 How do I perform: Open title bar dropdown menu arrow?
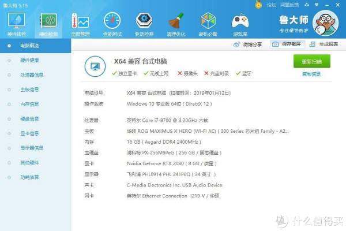click(317, 5)
